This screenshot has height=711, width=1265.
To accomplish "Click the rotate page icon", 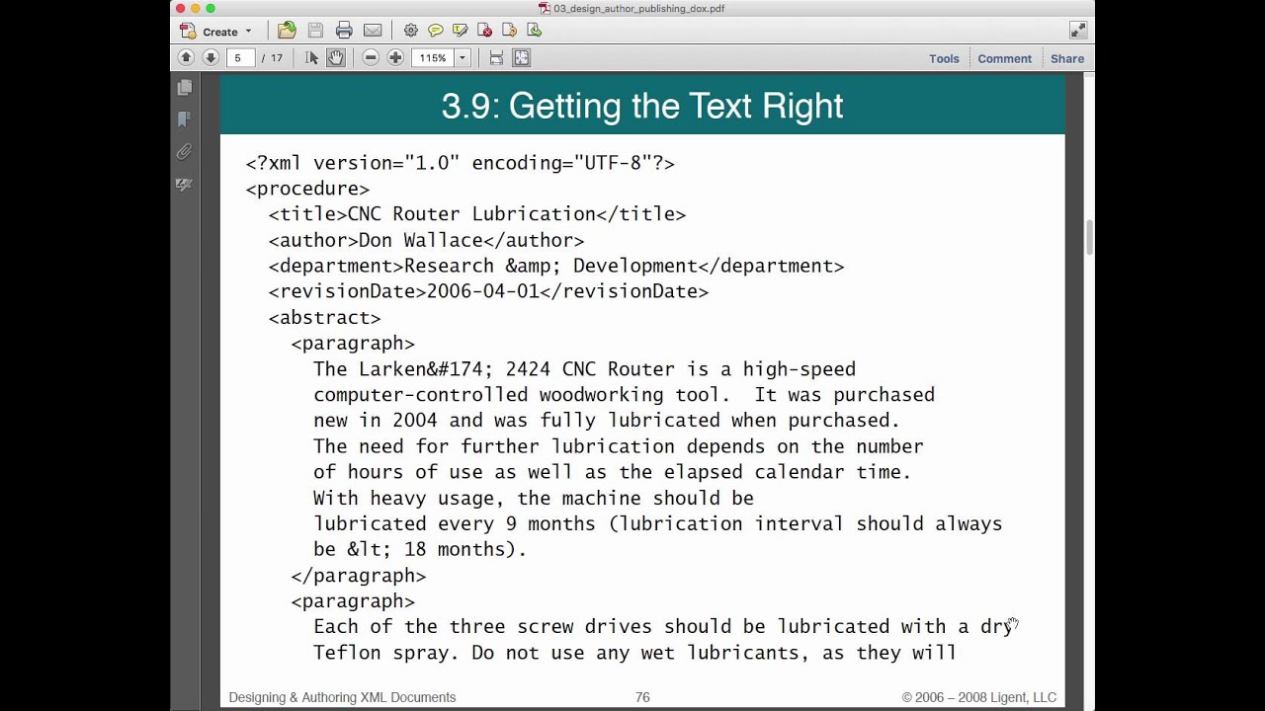I will click(x=509, y=31).
